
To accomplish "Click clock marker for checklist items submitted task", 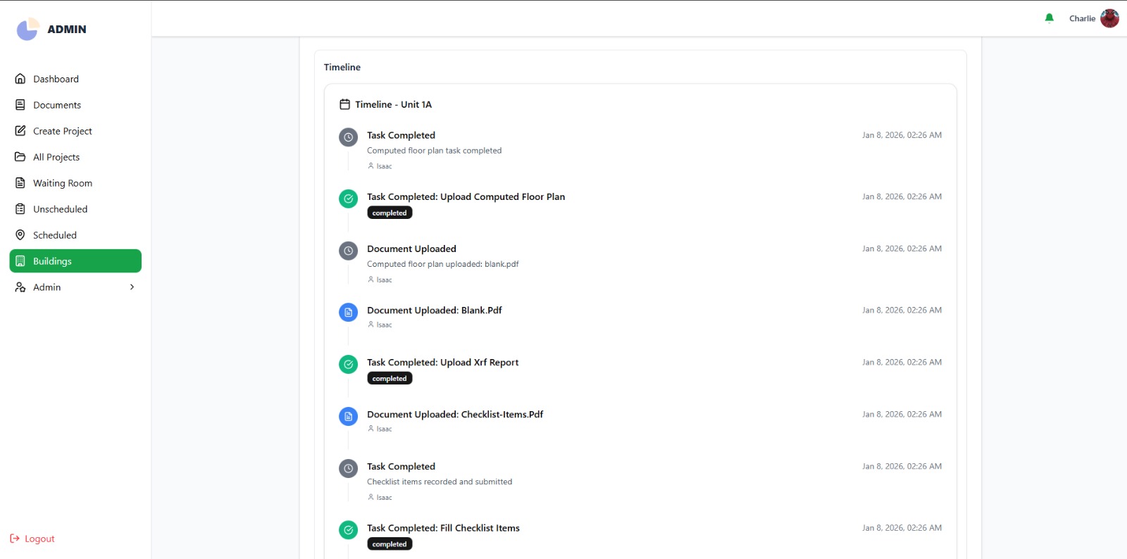I will tap(348, 468).
